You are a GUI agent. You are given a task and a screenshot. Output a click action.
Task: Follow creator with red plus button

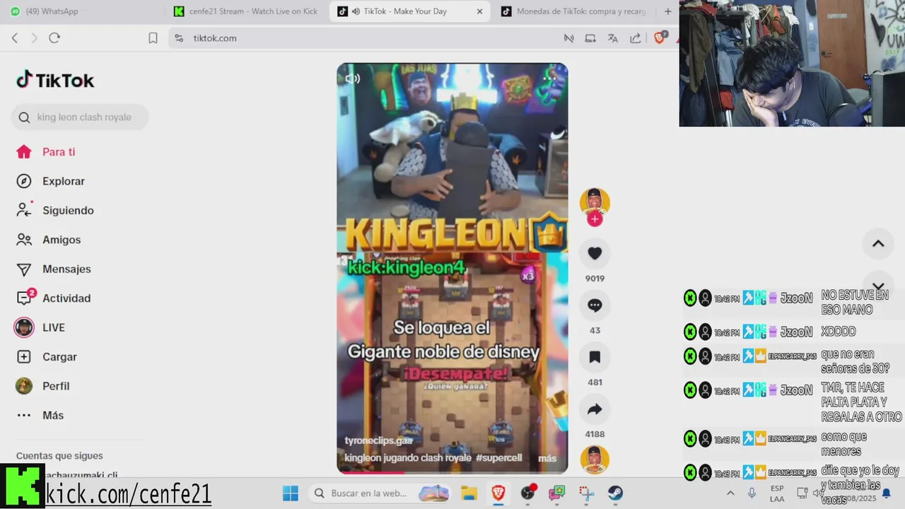[x=595, y=219]
